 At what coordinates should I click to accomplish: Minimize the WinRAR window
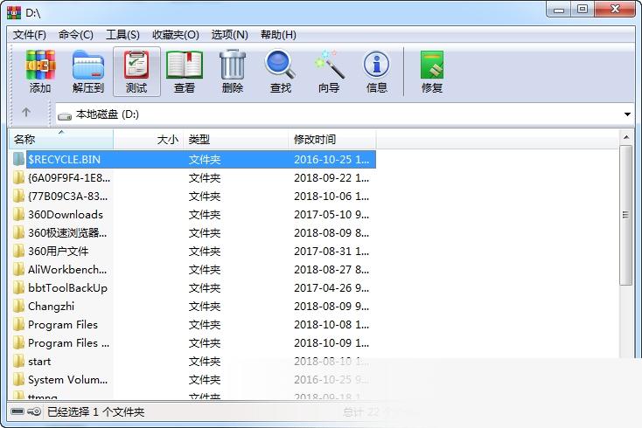559,10
